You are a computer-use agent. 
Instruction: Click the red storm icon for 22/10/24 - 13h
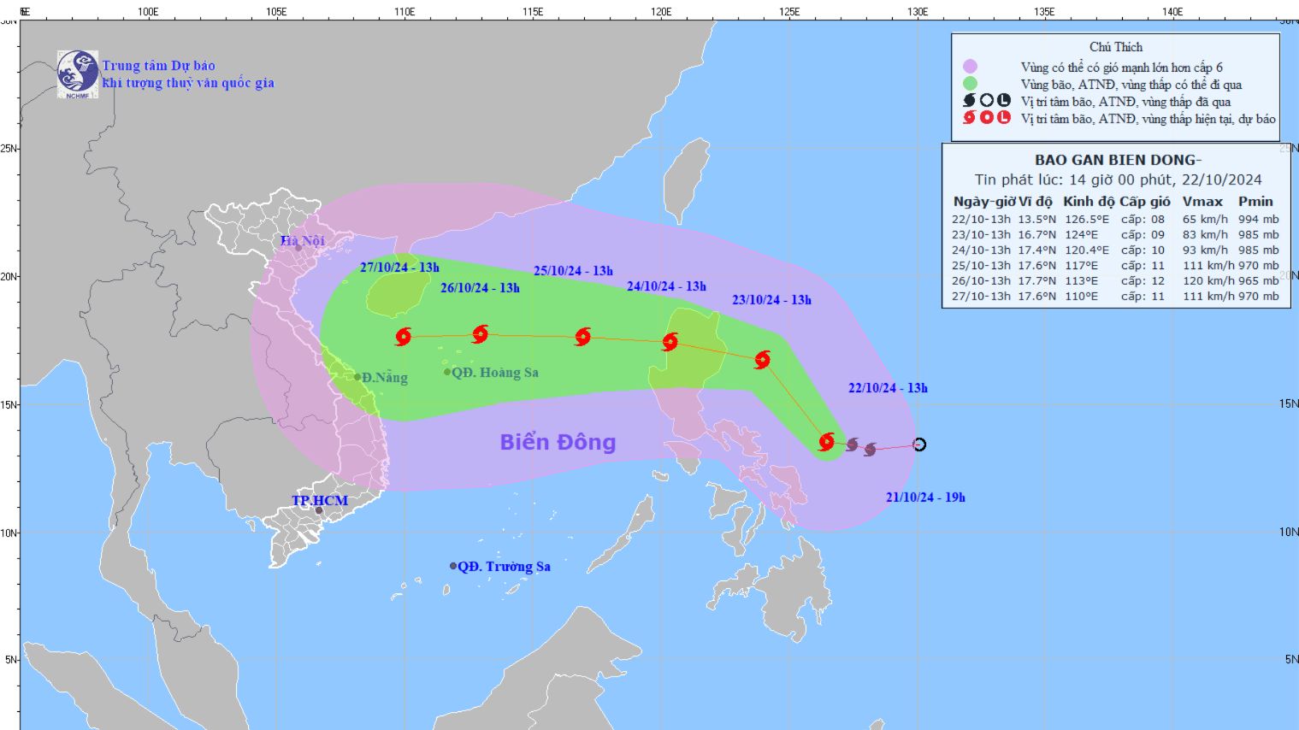(826, 441)
